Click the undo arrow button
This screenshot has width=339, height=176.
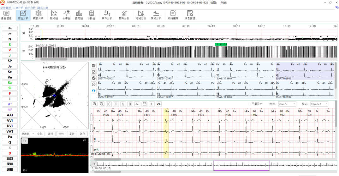point(10,28)
